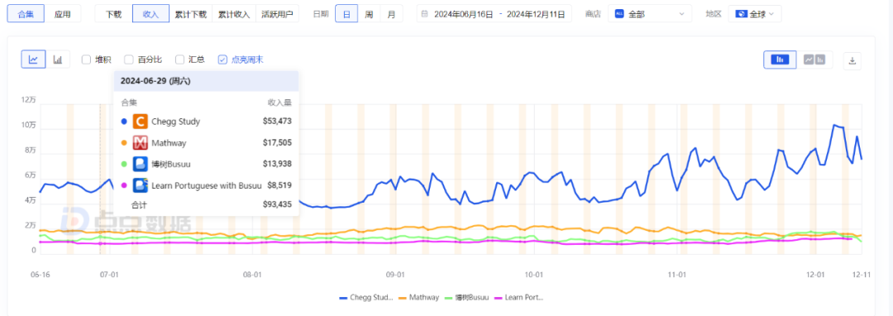Open the 地区 全球 dropdown
This screenshot has width=893, height=316.
click(x=755, y=14)
